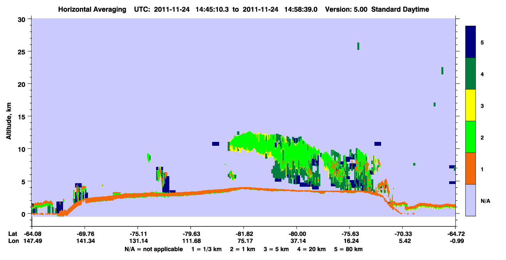Click latitude value '-75.63'
This screenshot has height=260, width=506.
(350, 234)
